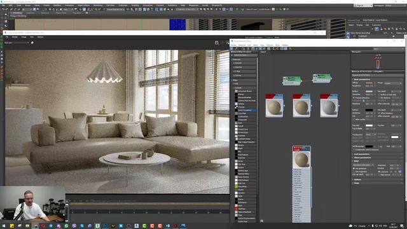Enable the Fresnel reflections checkbox
The height and width of the screenshot is (229, 407).
pyautogui.click(x=354, y=98)
